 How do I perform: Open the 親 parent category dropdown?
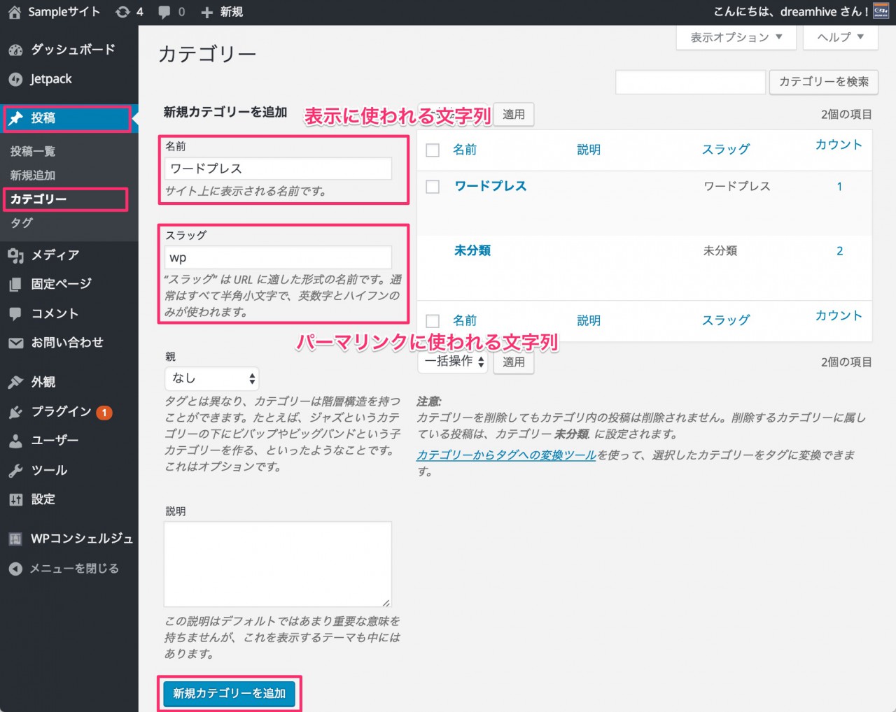211,378
